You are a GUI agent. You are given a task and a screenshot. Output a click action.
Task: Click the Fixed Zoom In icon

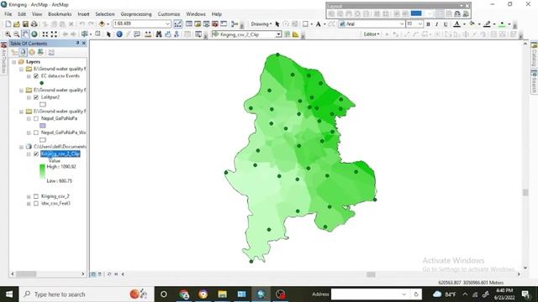tap(45, 34)
